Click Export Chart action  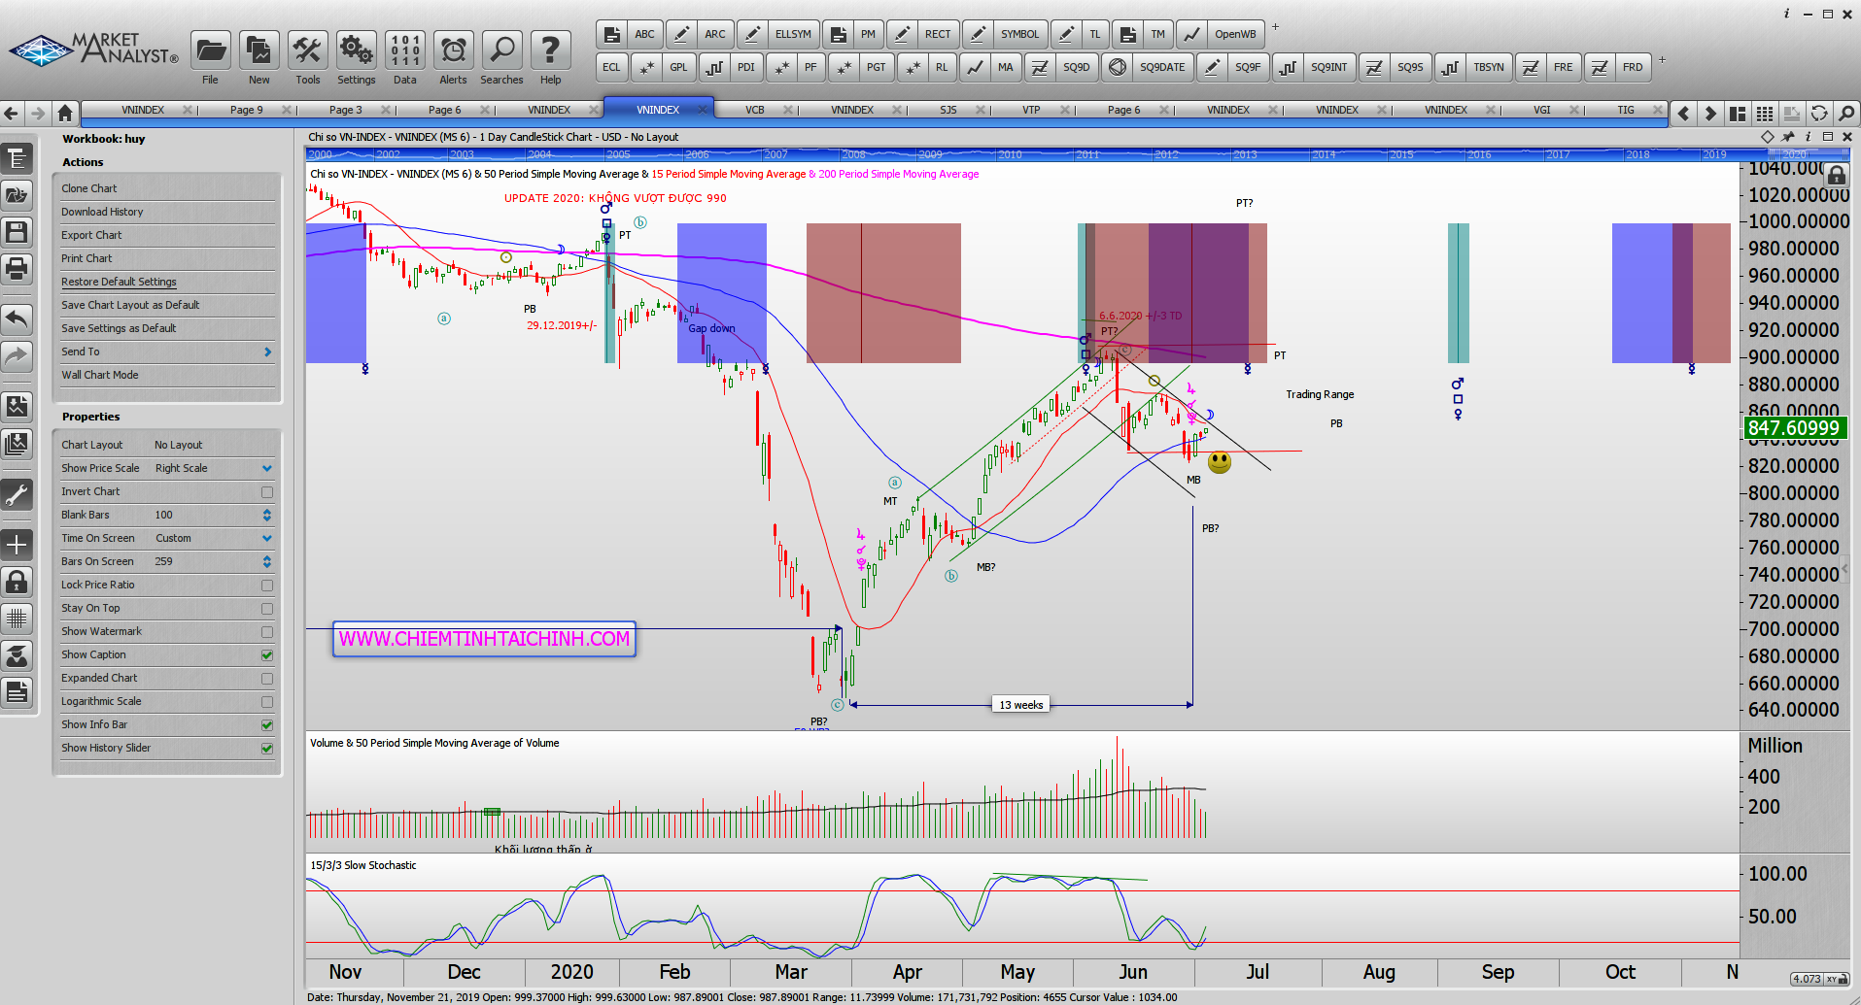click(x=91, y=235)
